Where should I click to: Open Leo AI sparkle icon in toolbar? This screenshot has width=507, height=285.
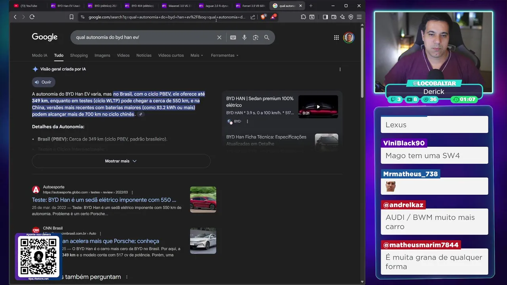342,17
